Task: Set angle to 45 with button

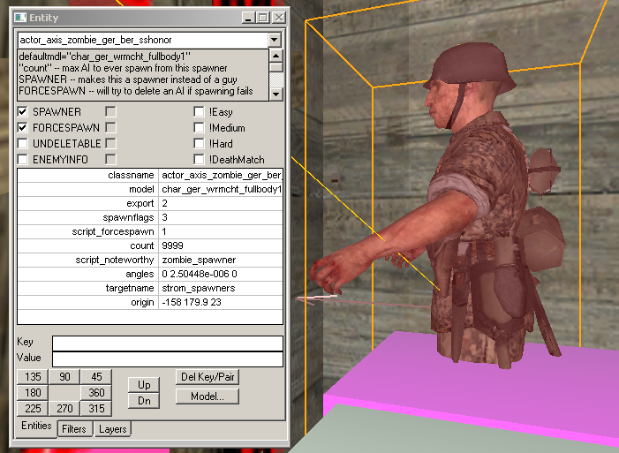Action: 96,377
